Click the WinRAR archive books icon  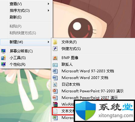click(x=55, y=104)
